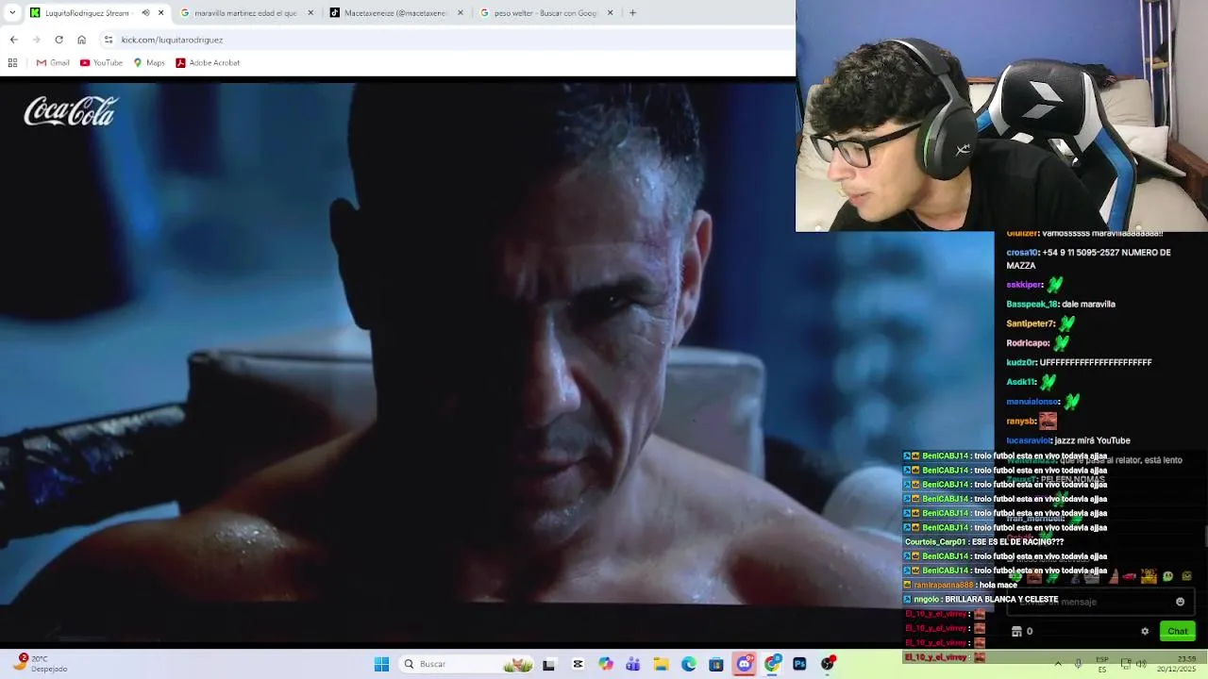This screenshot has height=679, width=1208.
Task: Close the LuquitaRodriguez Stream tab
Action: click(x=160, y=13)
